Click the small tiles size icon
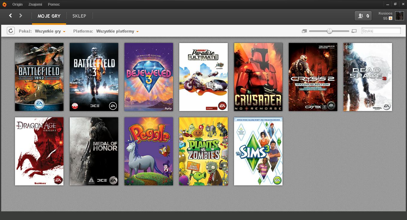The height and width of the screenshot is (220, 407). [x=304, y=31]
